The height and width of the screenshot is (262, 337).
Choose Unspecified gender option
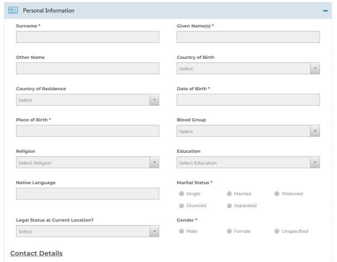click(x=277, y=231)
